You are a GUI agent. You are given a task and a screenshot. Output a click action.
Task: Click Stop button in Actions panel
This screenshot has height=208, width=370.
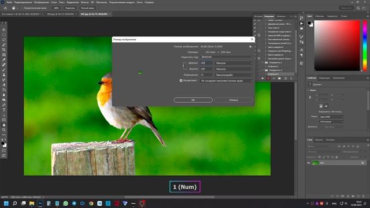pyautogui.click(x=262, y=79)
